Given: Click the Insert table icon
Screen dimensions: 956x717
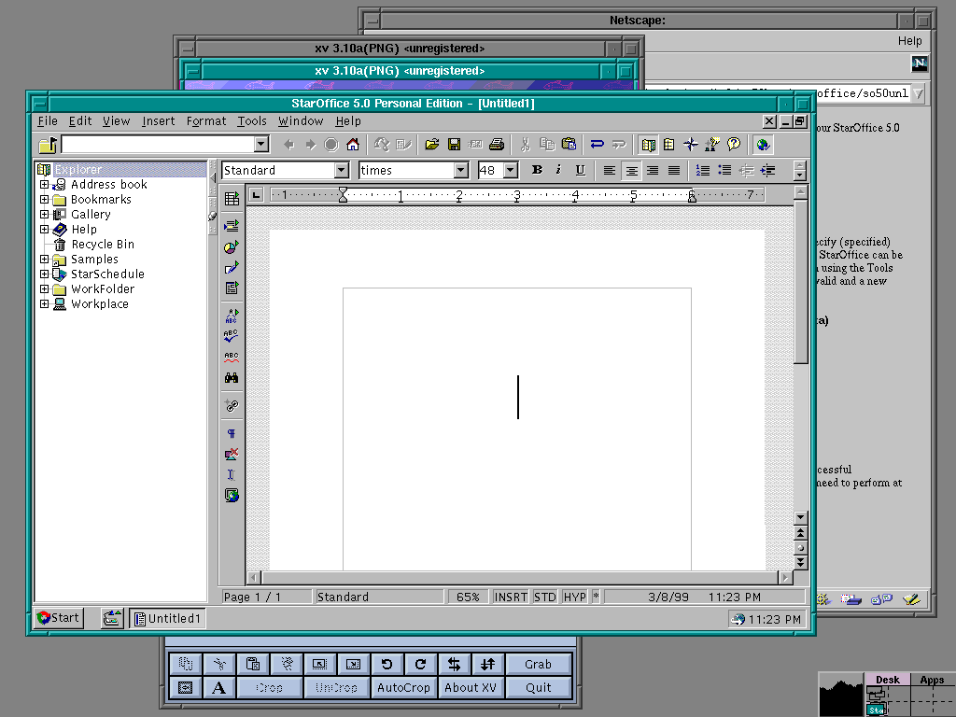Looking at the screenshot, I should pos(232,199).
